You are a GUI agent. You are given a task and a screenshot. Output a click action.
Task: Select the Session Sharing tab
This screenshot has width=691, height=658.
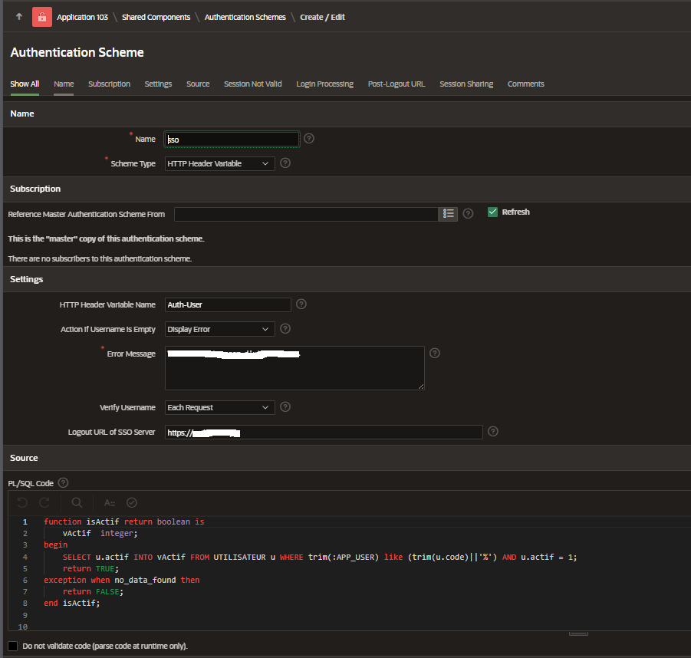coord(466,84)
